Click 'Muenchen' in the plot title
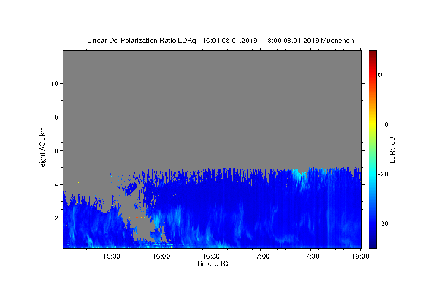Image resolution: width=447 pixels, height=298 pixels. 337,41
